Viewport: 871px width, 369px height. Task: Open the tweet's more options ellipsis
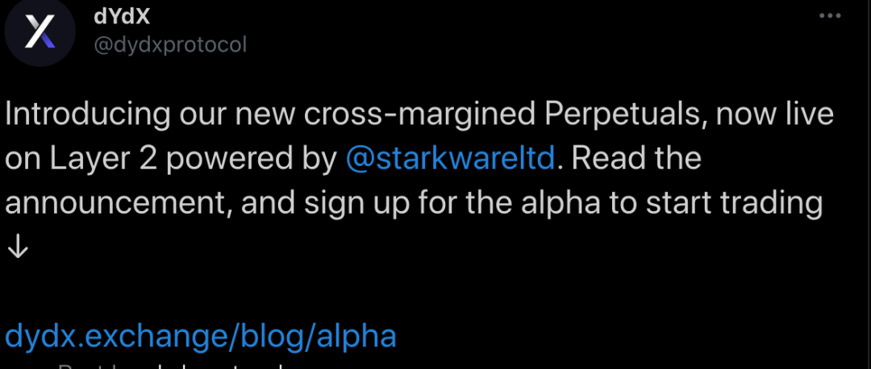[831, 16]
